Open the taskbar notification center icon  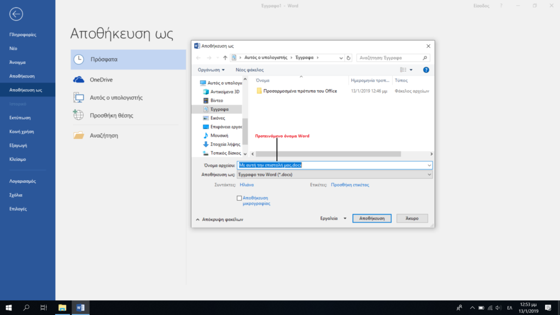[548, 307]
